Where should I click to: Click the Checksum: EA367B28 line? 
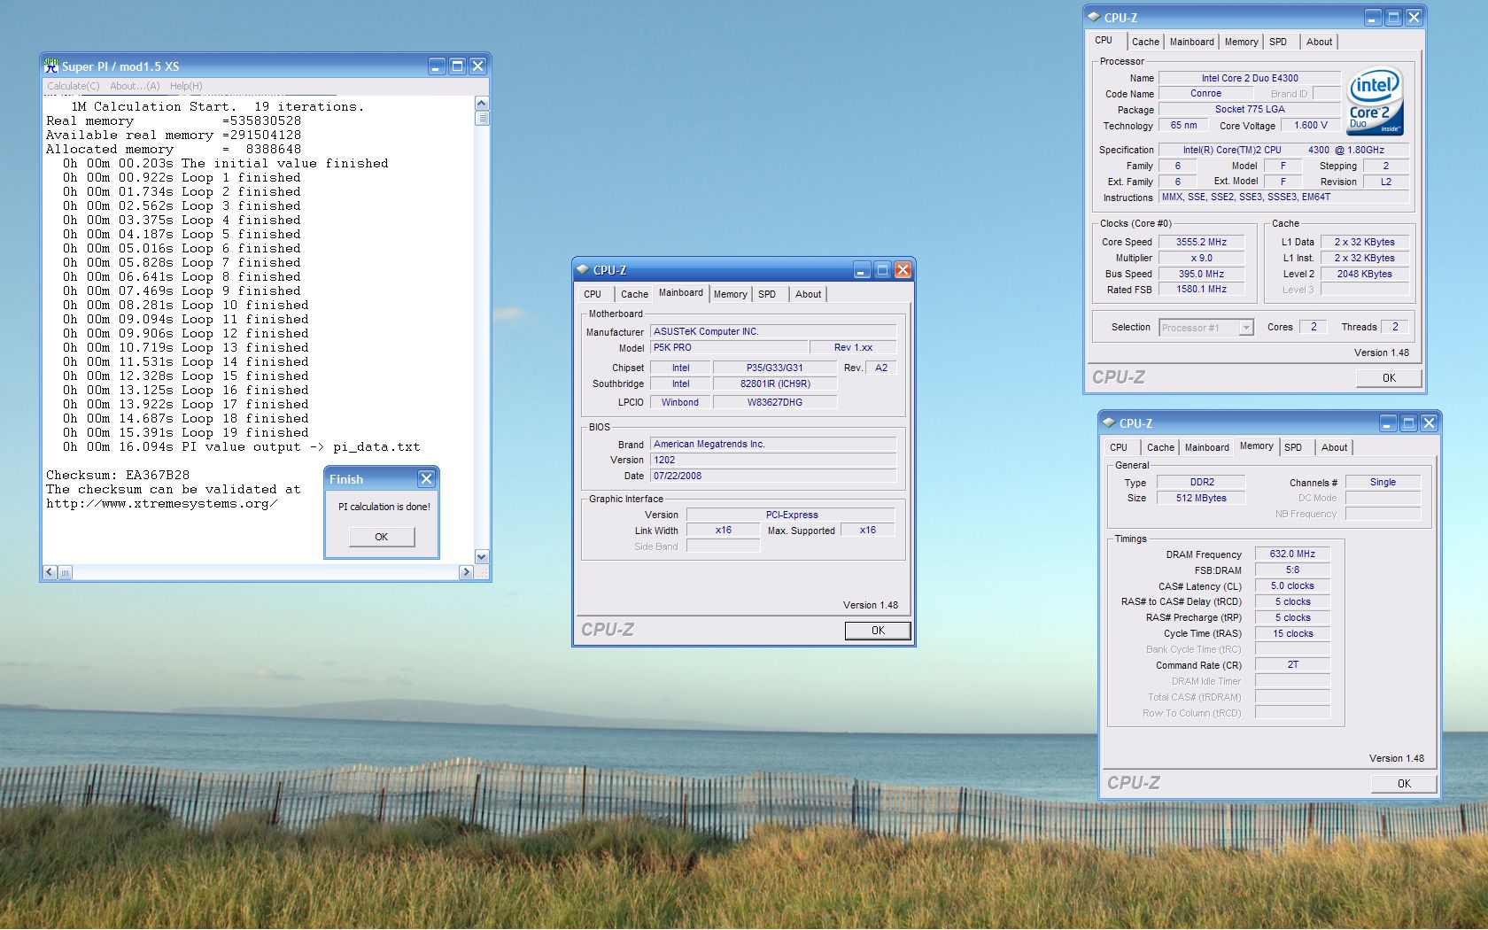(x=118, y=475)
